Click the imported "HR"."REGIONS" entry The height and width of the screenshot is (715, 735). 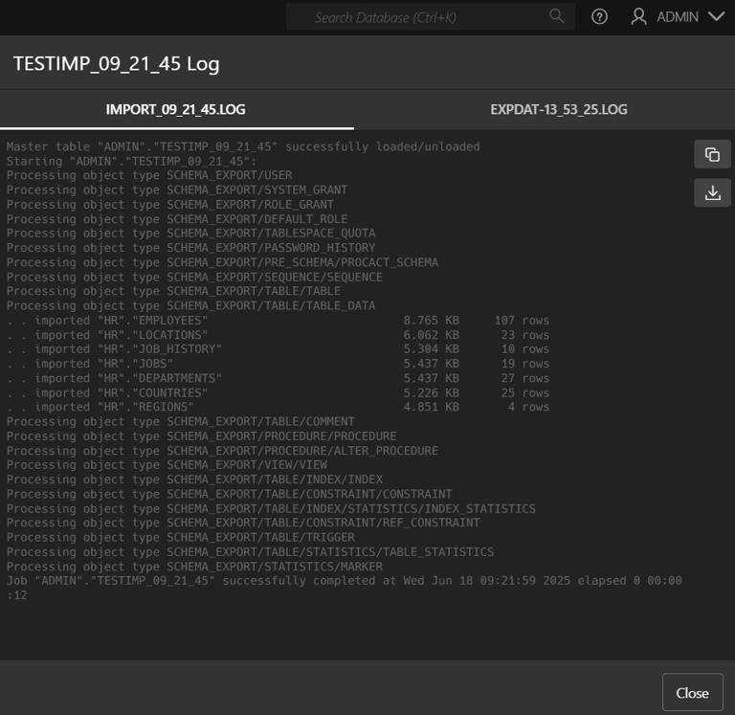pyautogui.click(x=278, y=407)
